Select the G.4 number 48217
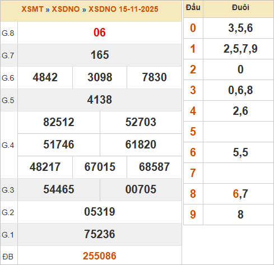The height and width of the screenshot is (265, 274). pos(45,167)
